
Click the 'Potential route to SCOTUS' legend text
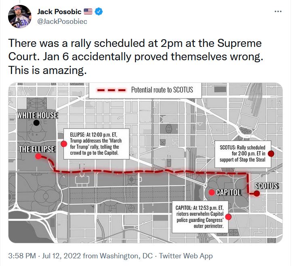162,90
